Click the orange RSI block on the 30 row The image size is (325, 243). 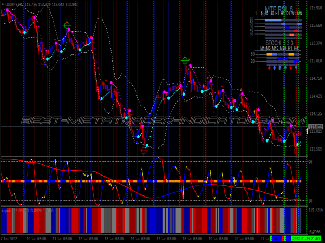[x=291, y=35]
